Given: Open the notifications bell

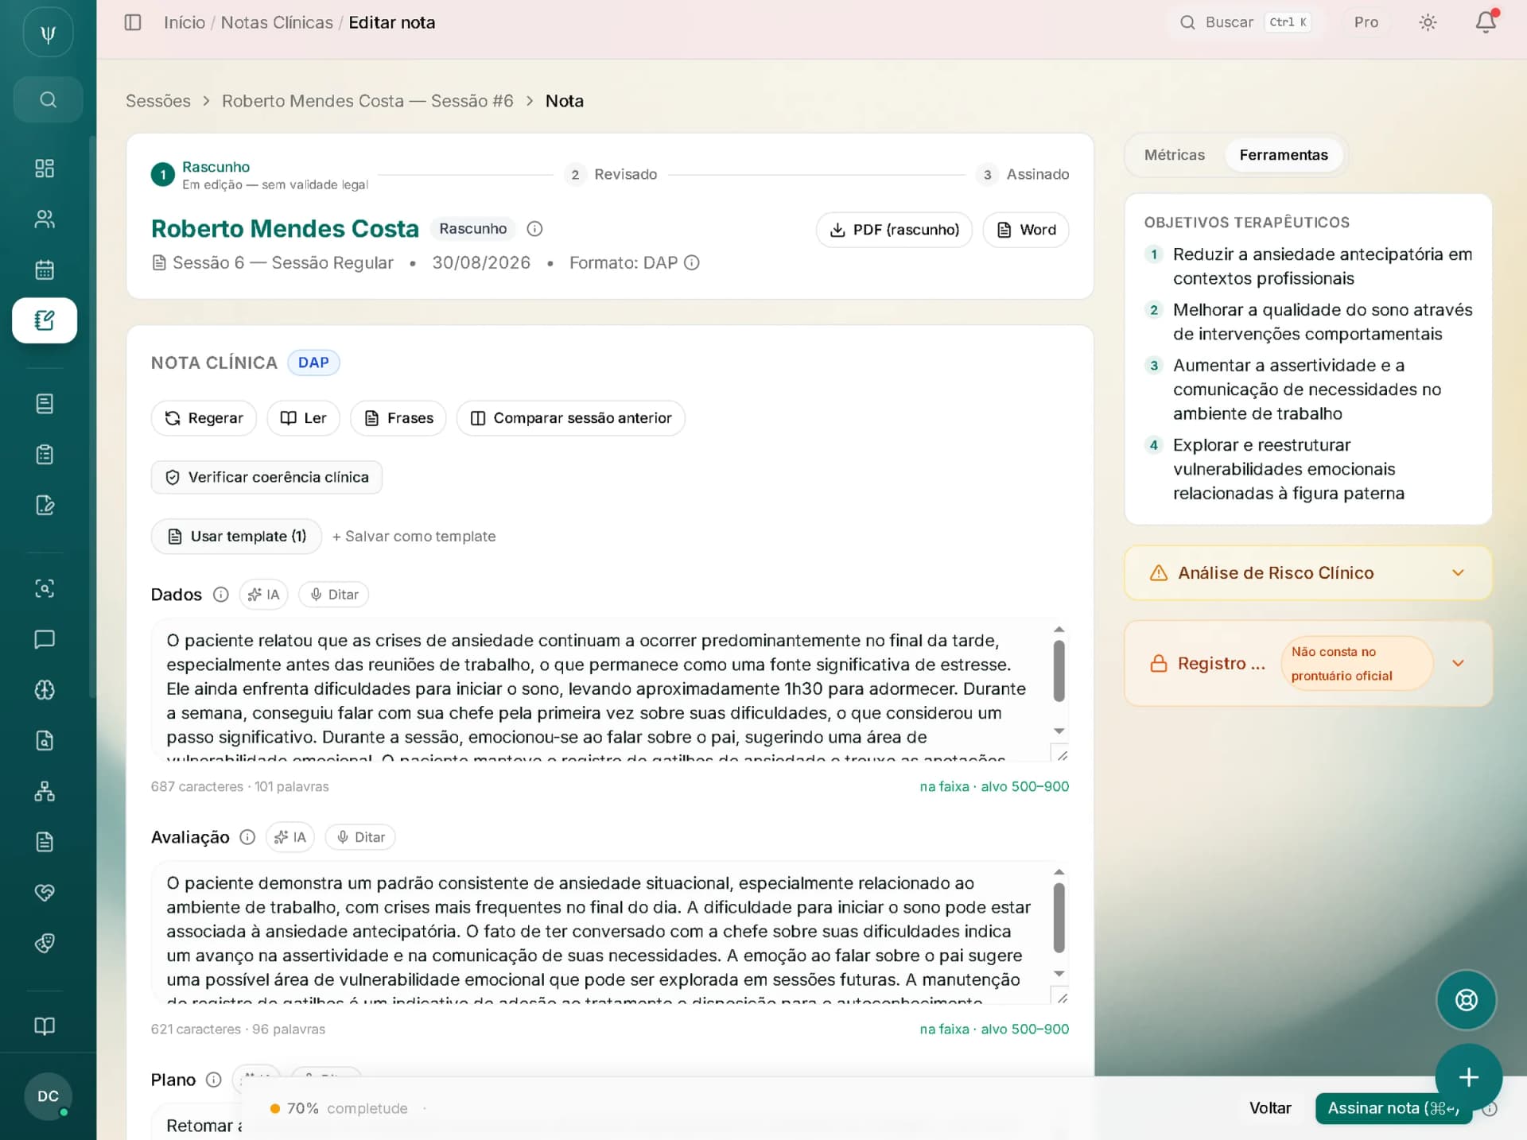Looking at the screenshot, I should pyautogui.click(x=1485, y=22).
